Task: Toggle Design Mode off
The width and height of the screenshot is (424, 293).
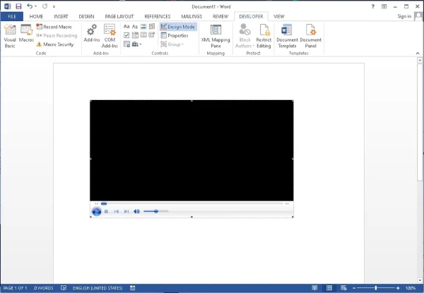Action: [x=177, y=27]
